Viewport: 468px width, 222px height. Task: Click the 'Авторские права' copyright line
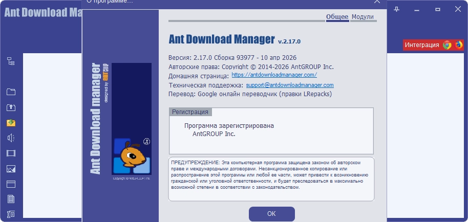[x=251, y=66]
